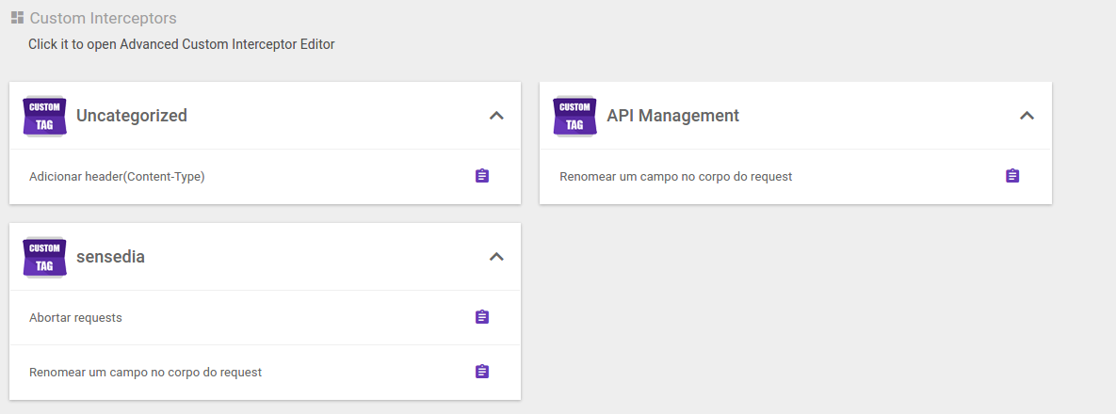Click the API Management category title
The image size is (1116, 414).
tap(672, 116)
